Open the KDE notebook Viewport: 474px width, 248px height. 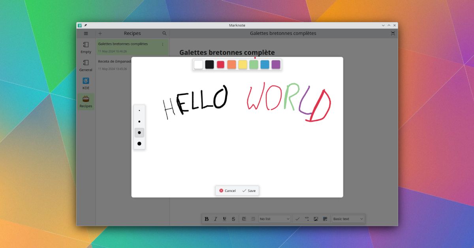click(86, 83)
